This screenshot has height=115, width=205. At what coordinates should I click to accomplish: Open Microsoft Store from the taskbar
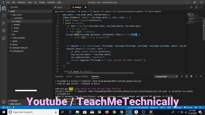85,112
